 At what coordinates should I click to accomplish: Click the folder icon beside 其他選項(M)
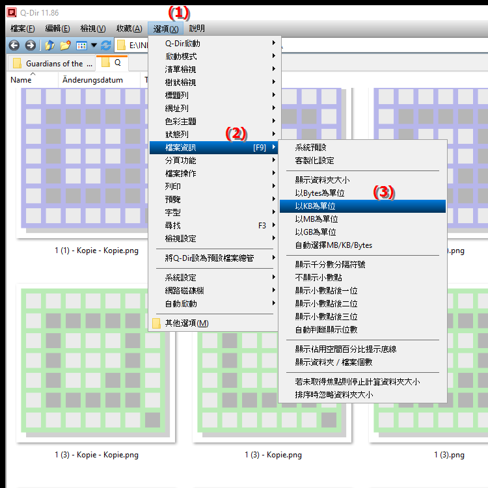tap(157, 323)
